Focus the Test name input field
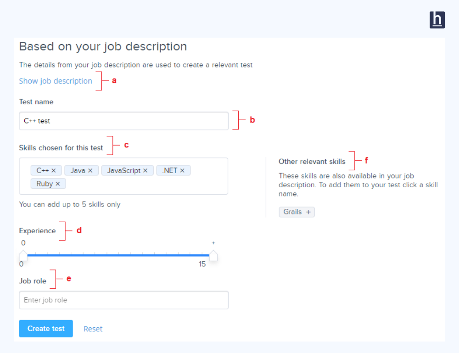The width and height of the screenshot is (459, 353). pos(123,121)
